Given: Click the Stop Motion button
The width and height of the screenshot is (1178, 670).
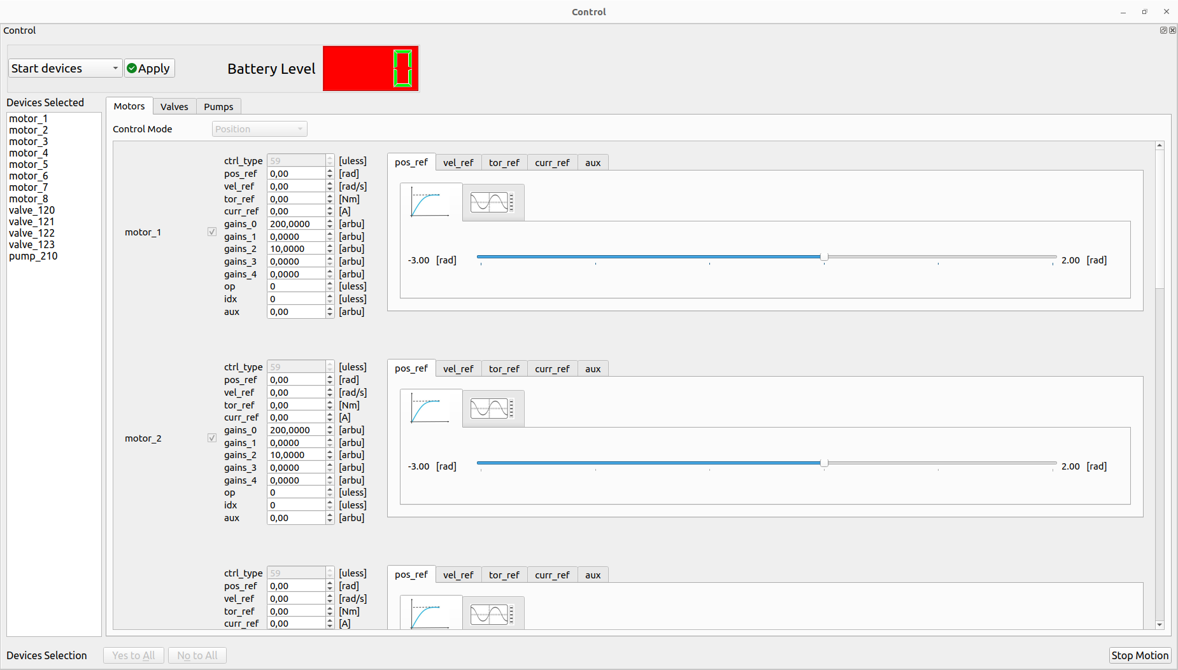Looking at the screenshot, I should click(1140, 655).
